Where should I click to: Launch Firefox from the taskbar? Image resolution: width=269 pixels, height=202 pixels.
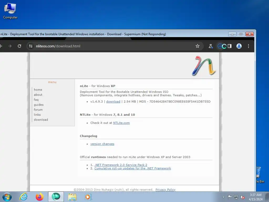tap(39, 197)
